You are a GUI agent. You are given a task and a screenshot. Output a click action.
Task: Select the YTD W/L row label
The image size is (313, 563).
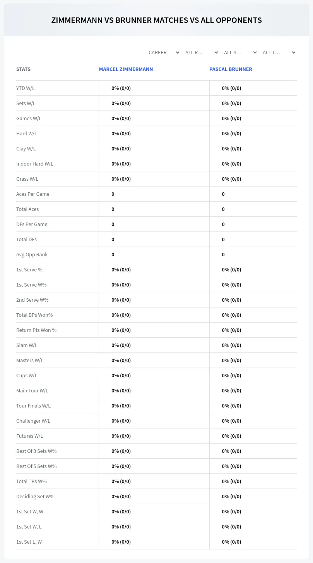tap(26, 88)
